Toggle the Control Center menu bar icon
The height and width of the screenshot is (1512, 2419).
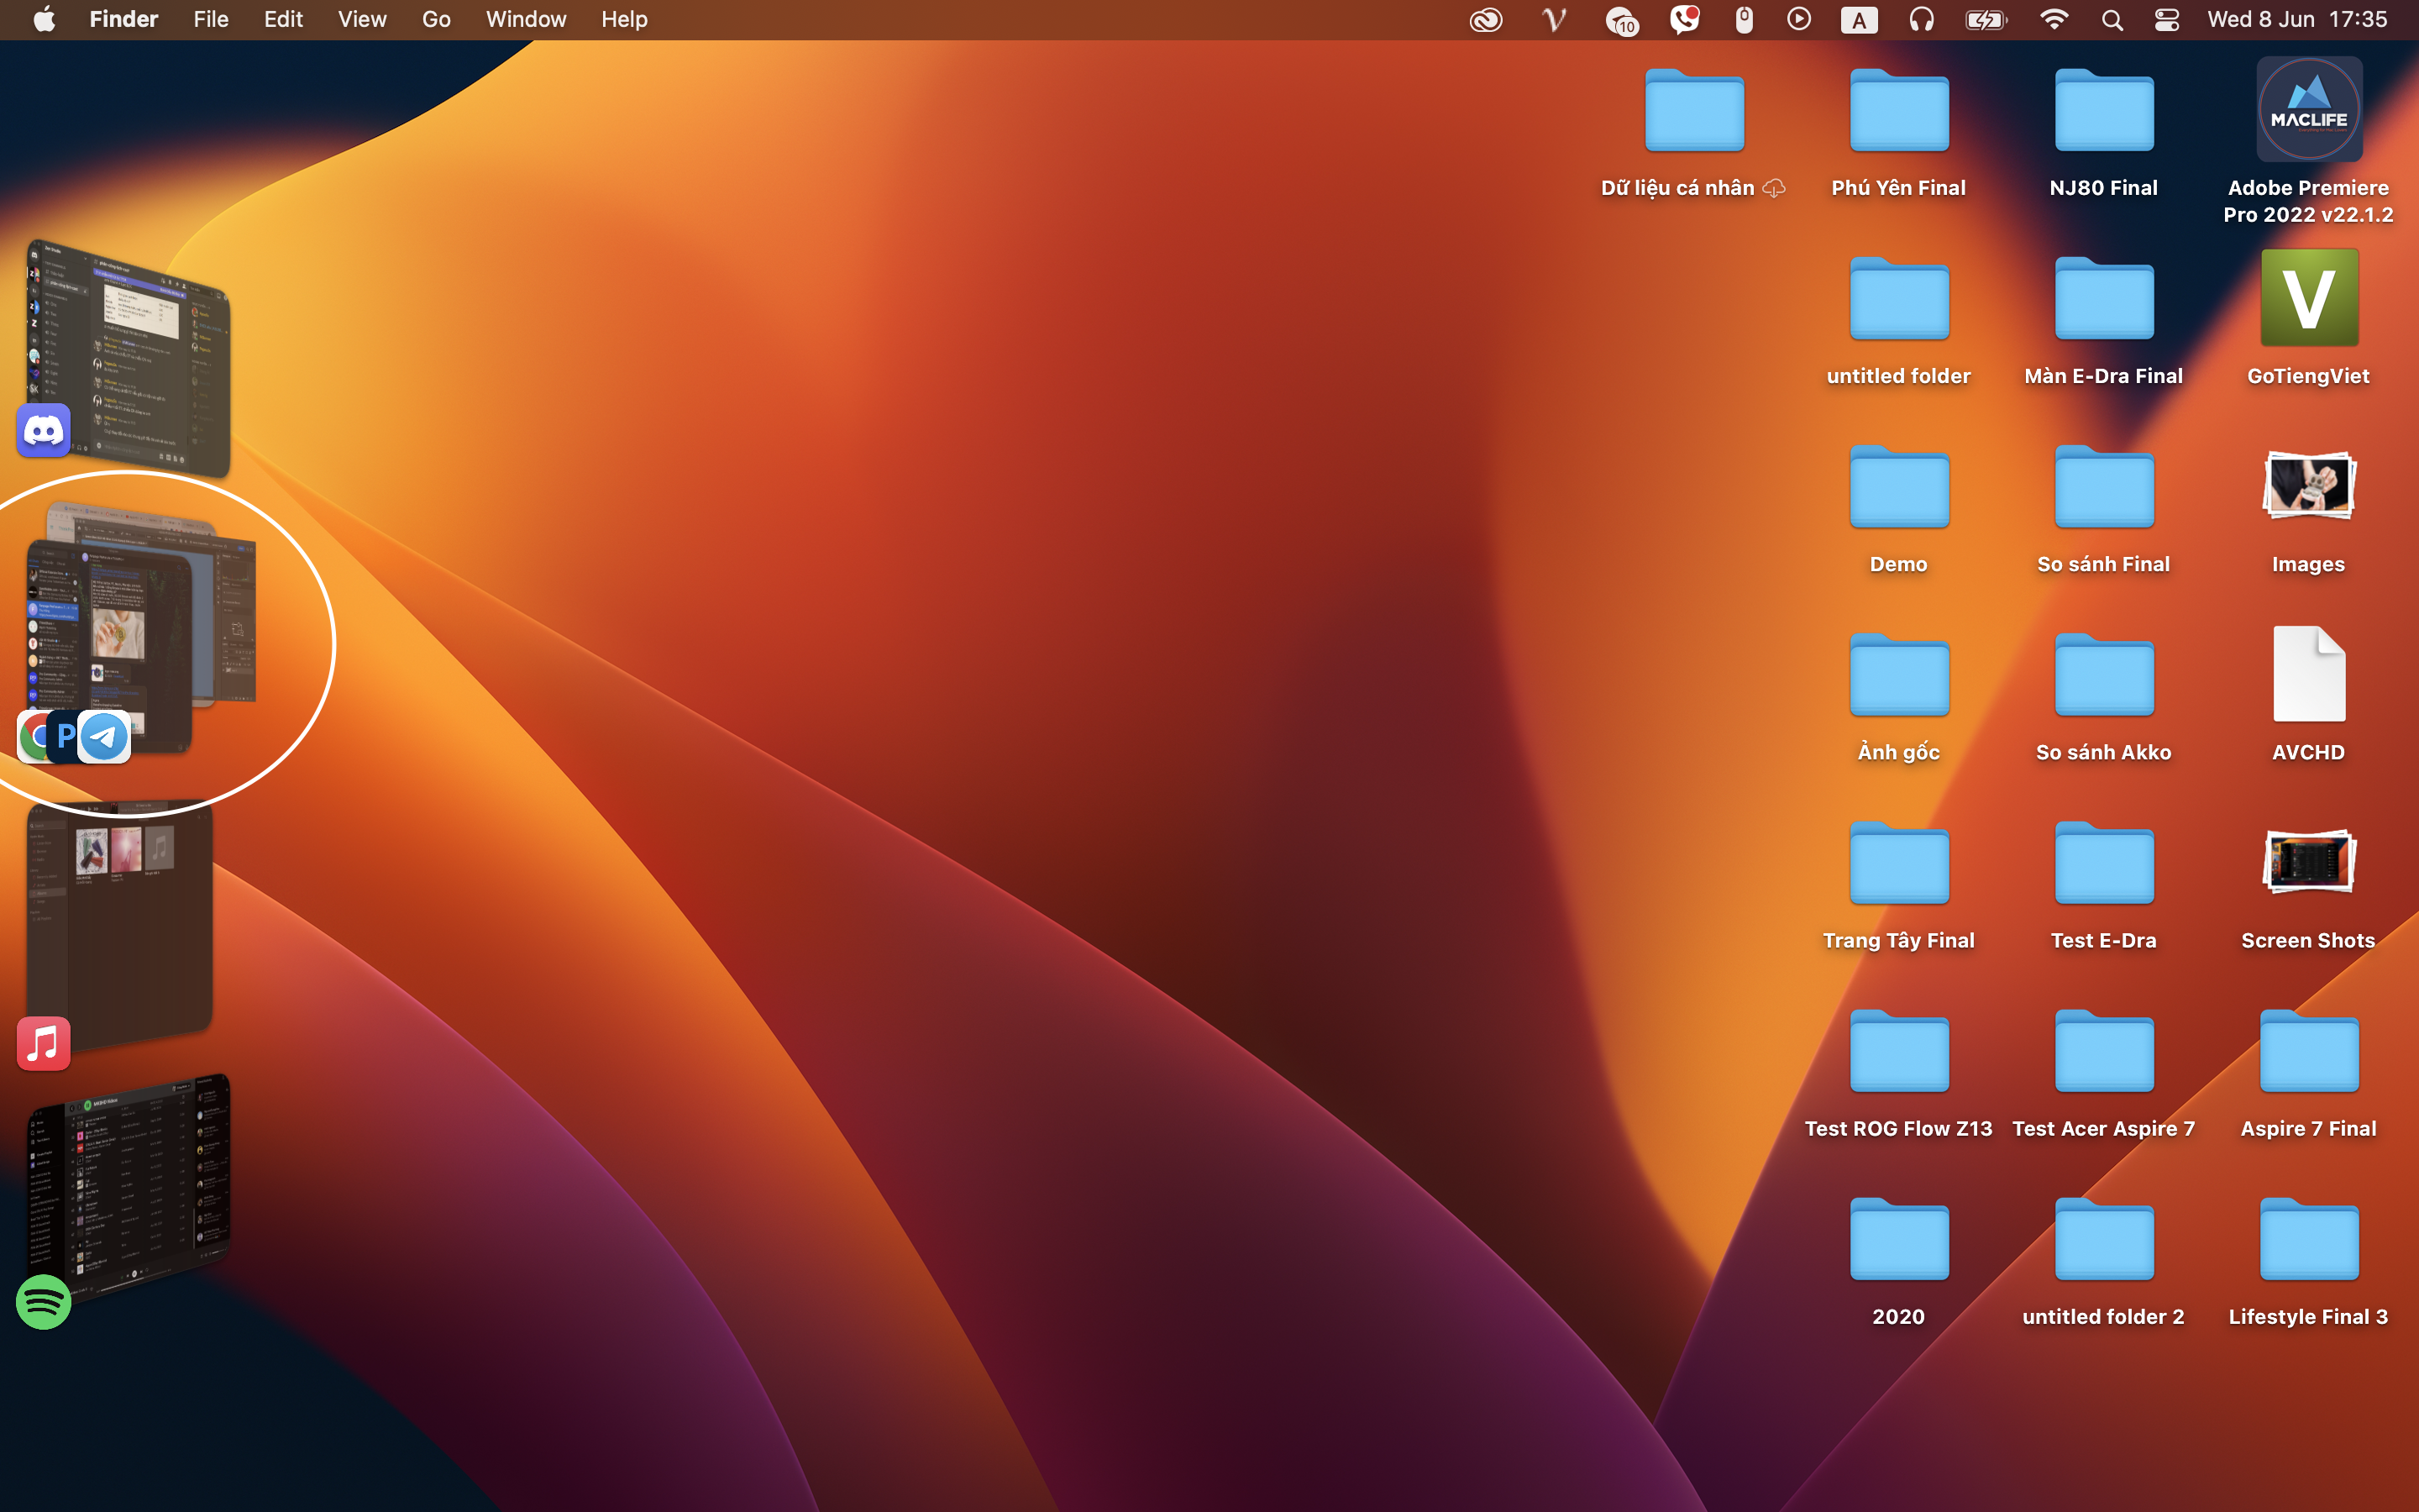coord(2165,19)
